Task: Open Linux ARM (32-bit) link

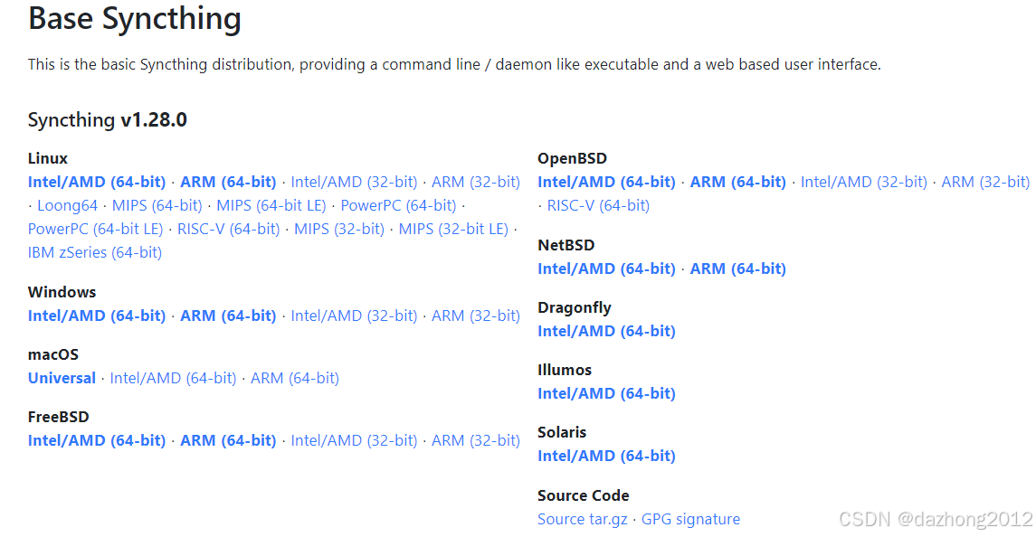Action: click(x=476, y=182)
